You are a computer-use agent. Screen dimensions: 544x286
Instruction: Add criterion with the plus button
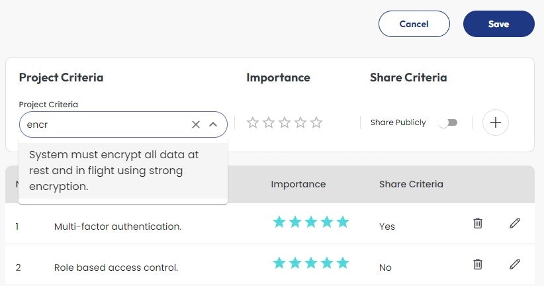pos(496,122)
